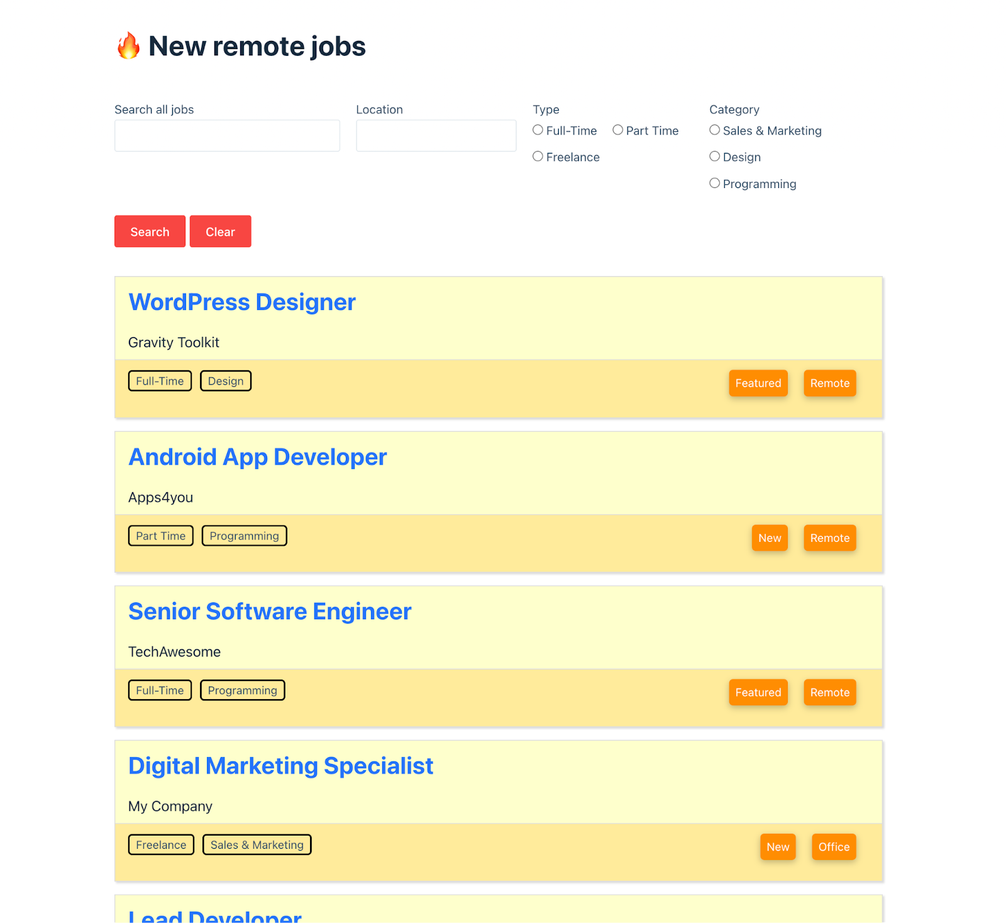Select the Part Time radio option

[x=618, y=130]
